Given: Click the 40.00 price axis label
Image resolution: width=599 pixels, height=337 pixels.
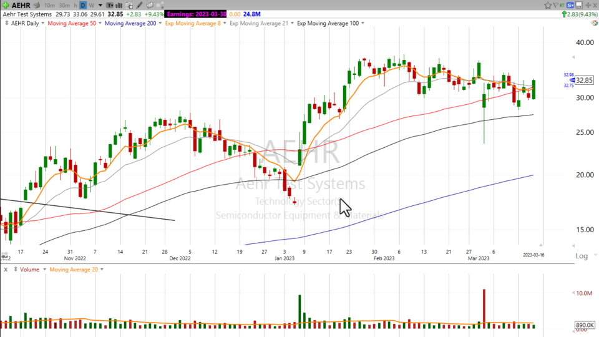Looking at the screenshot, I should point(585,42).
